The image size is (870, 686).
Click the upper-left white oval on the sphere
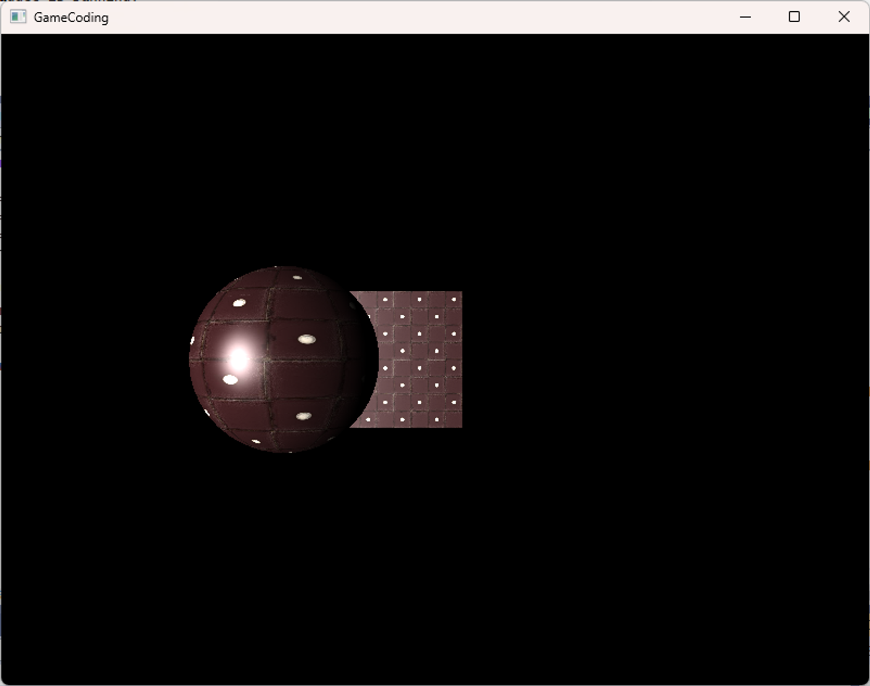tap(239, 303)
